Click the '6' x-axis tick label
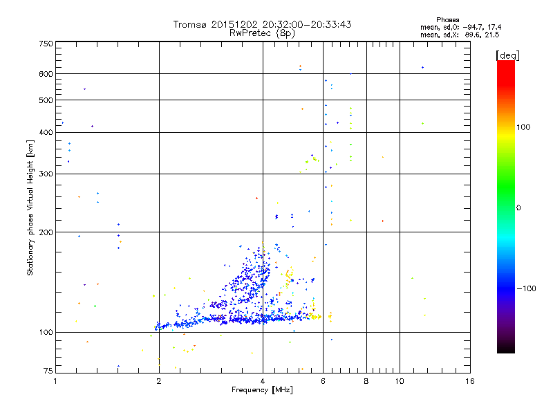Viewport: 553px width, 415px height. 323,381
